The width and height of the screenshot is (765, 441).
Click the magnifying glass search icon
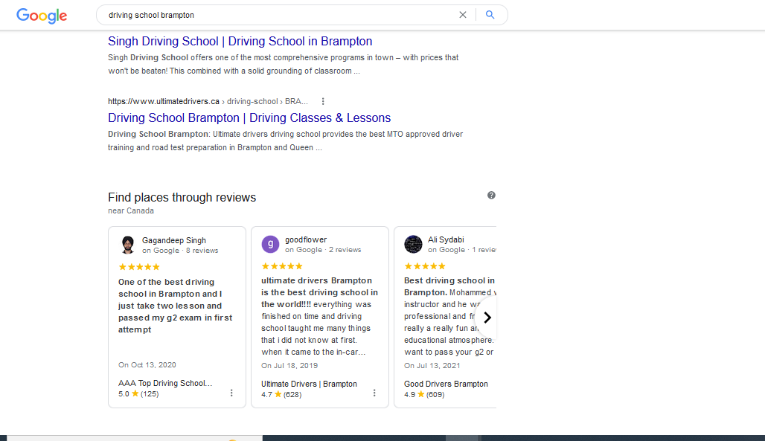coord(490,15)
